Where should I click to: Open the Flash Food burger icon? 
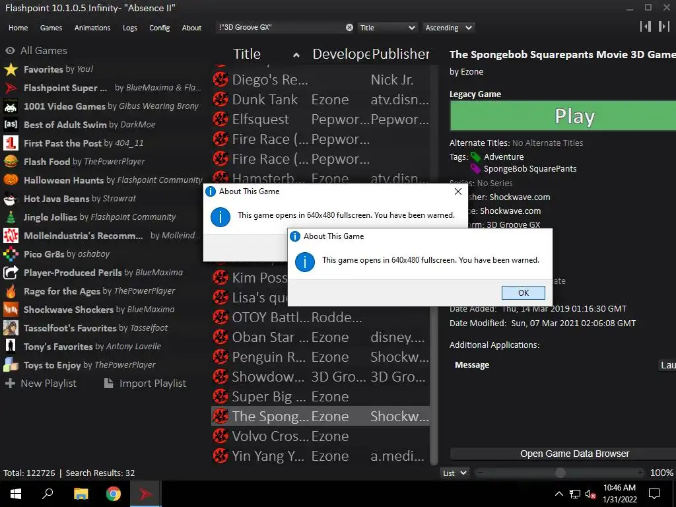[11, 162]
